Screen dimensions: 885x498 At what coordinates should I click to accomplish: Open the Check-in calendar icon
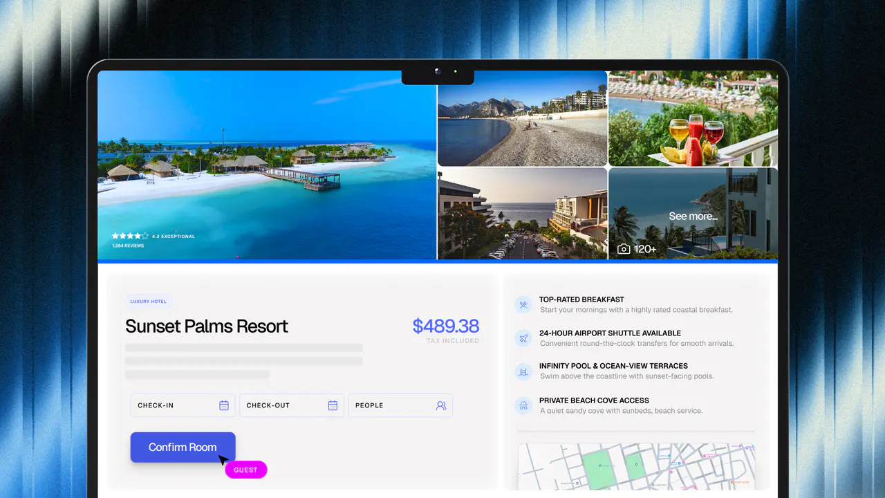224,405
